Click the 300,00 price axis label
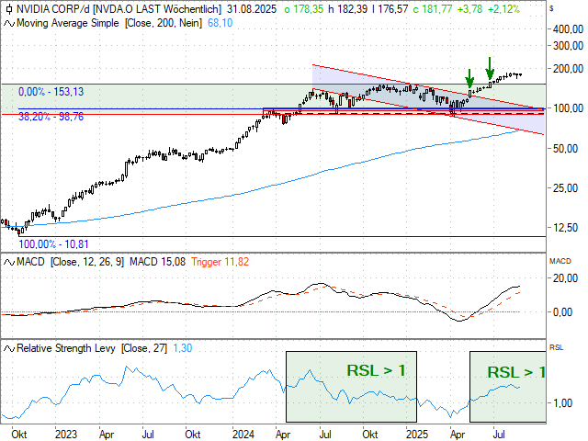The image size is (588, 441). (x=568, y=46)
